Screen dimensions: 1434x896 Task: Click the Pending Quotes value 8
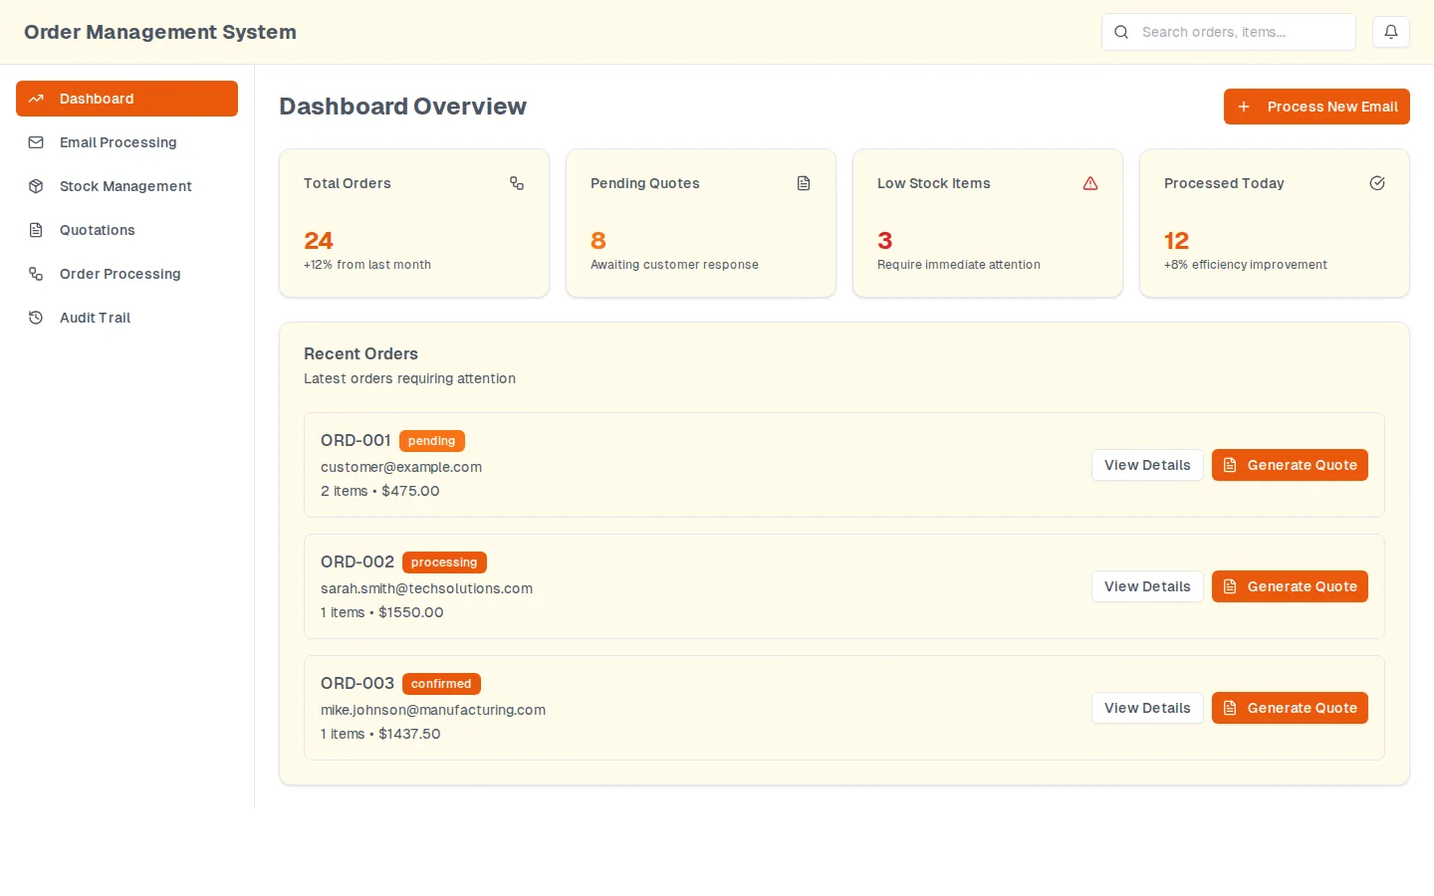[598, 241]
